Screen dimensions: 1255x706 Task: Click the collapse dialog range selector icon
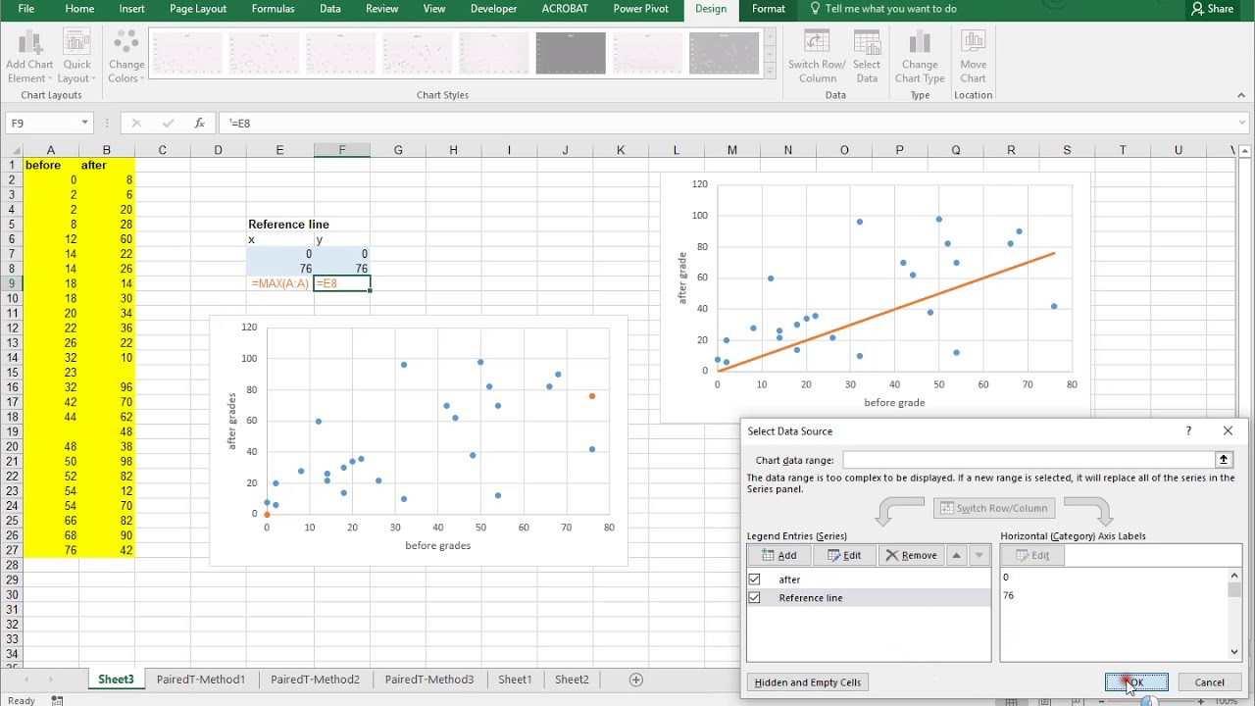coord(1224,460)
